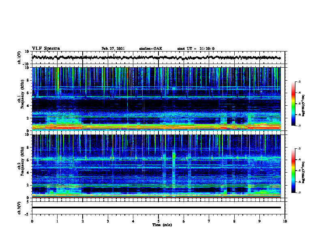Click time axis tick label "10"

[285, 221]
